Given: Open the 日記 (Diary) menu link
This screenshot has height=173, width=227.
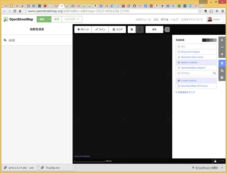Looking at the screenshot, I should (x=156, y=19).
